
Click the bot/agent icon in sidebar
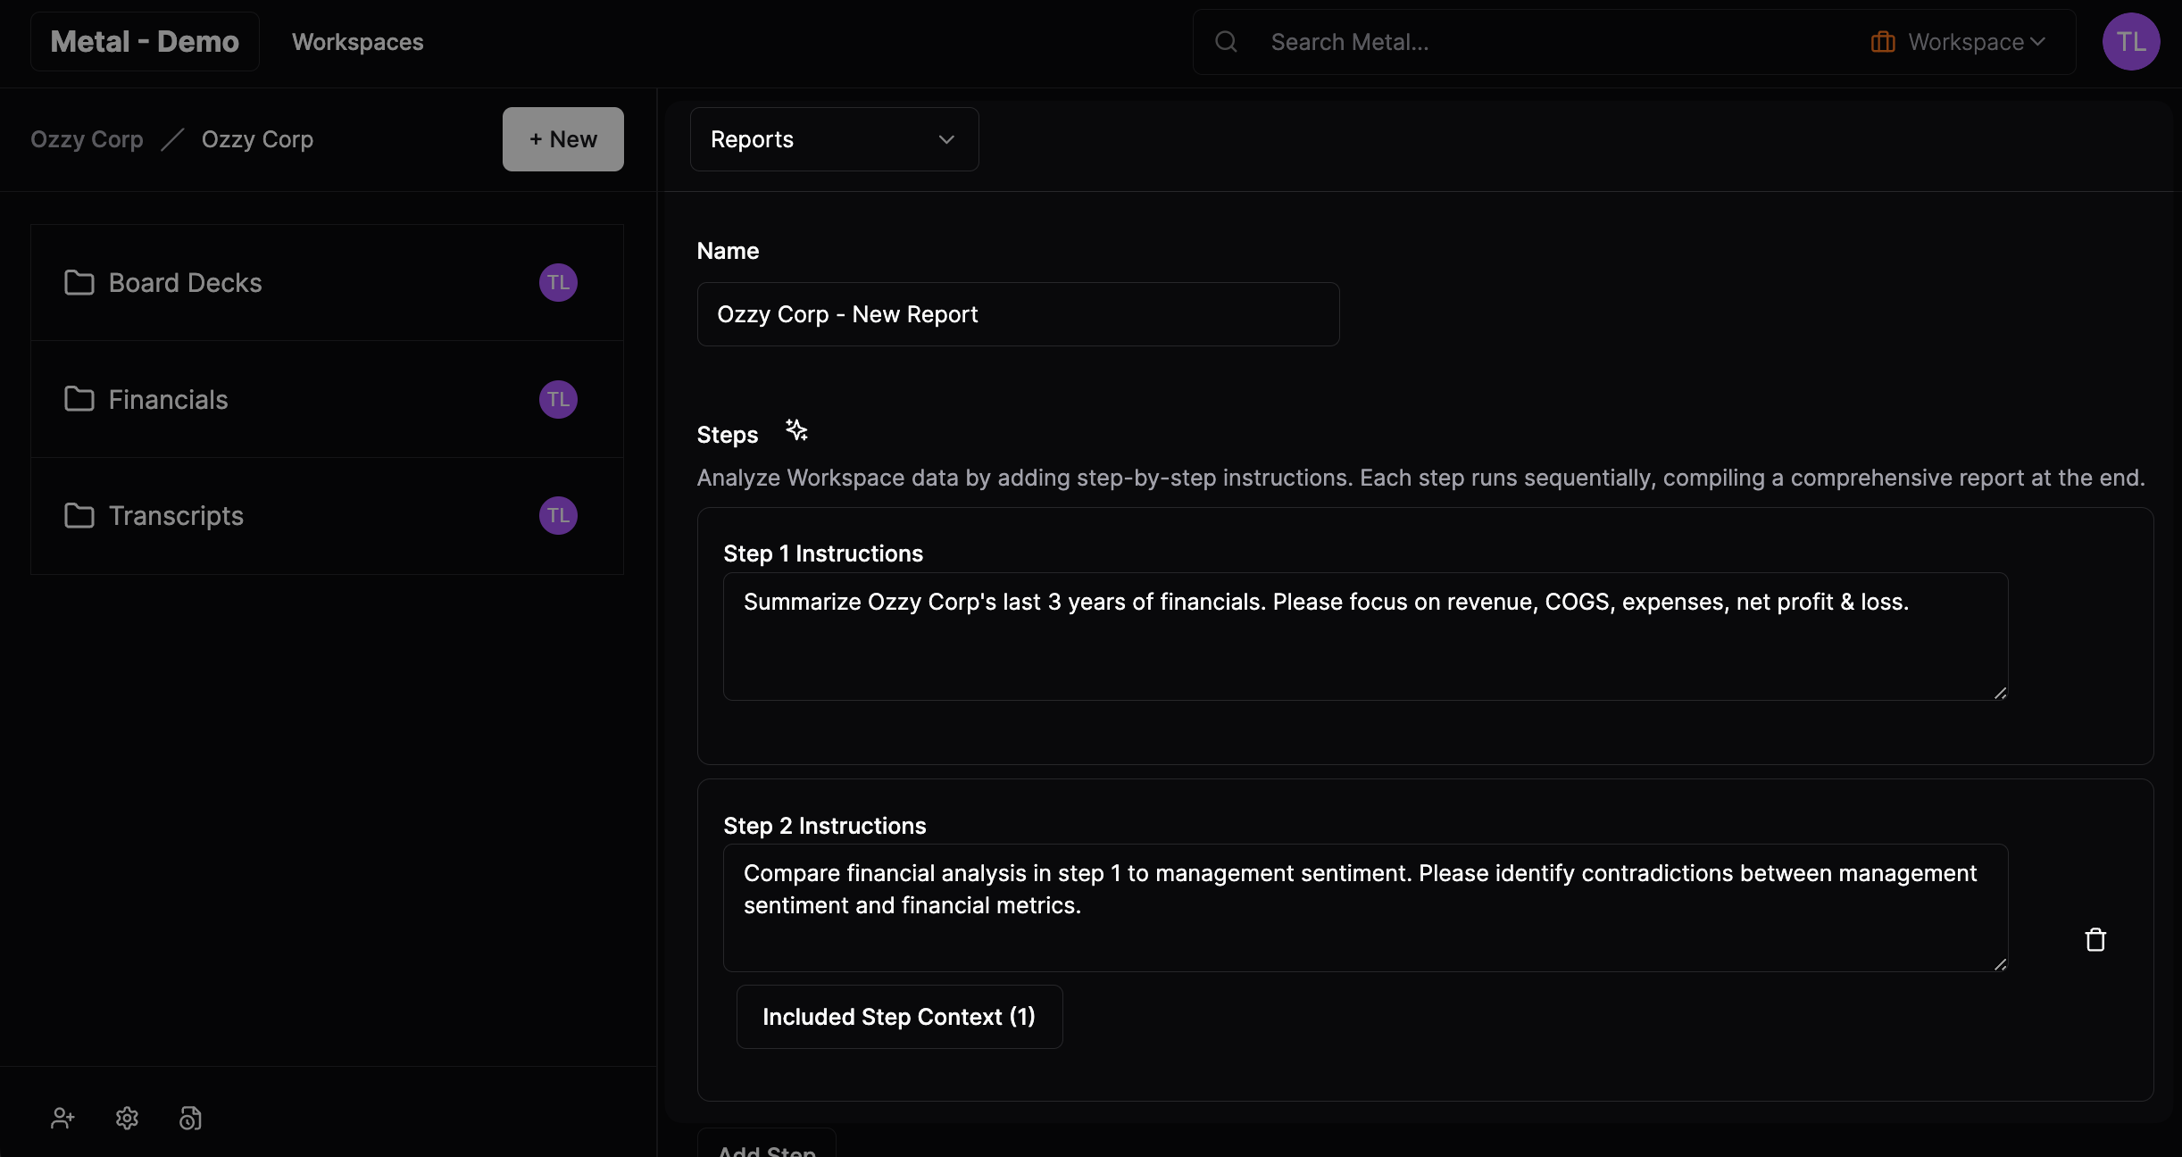189,1117
